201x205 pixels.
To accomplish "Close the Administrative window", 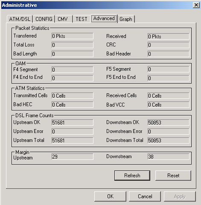I will (196, 5).
